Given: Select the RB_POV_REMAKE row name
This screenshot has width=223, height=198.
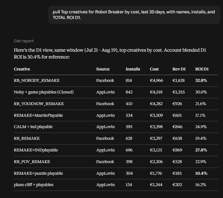Looking at the screenshot, I should (32, 162).
